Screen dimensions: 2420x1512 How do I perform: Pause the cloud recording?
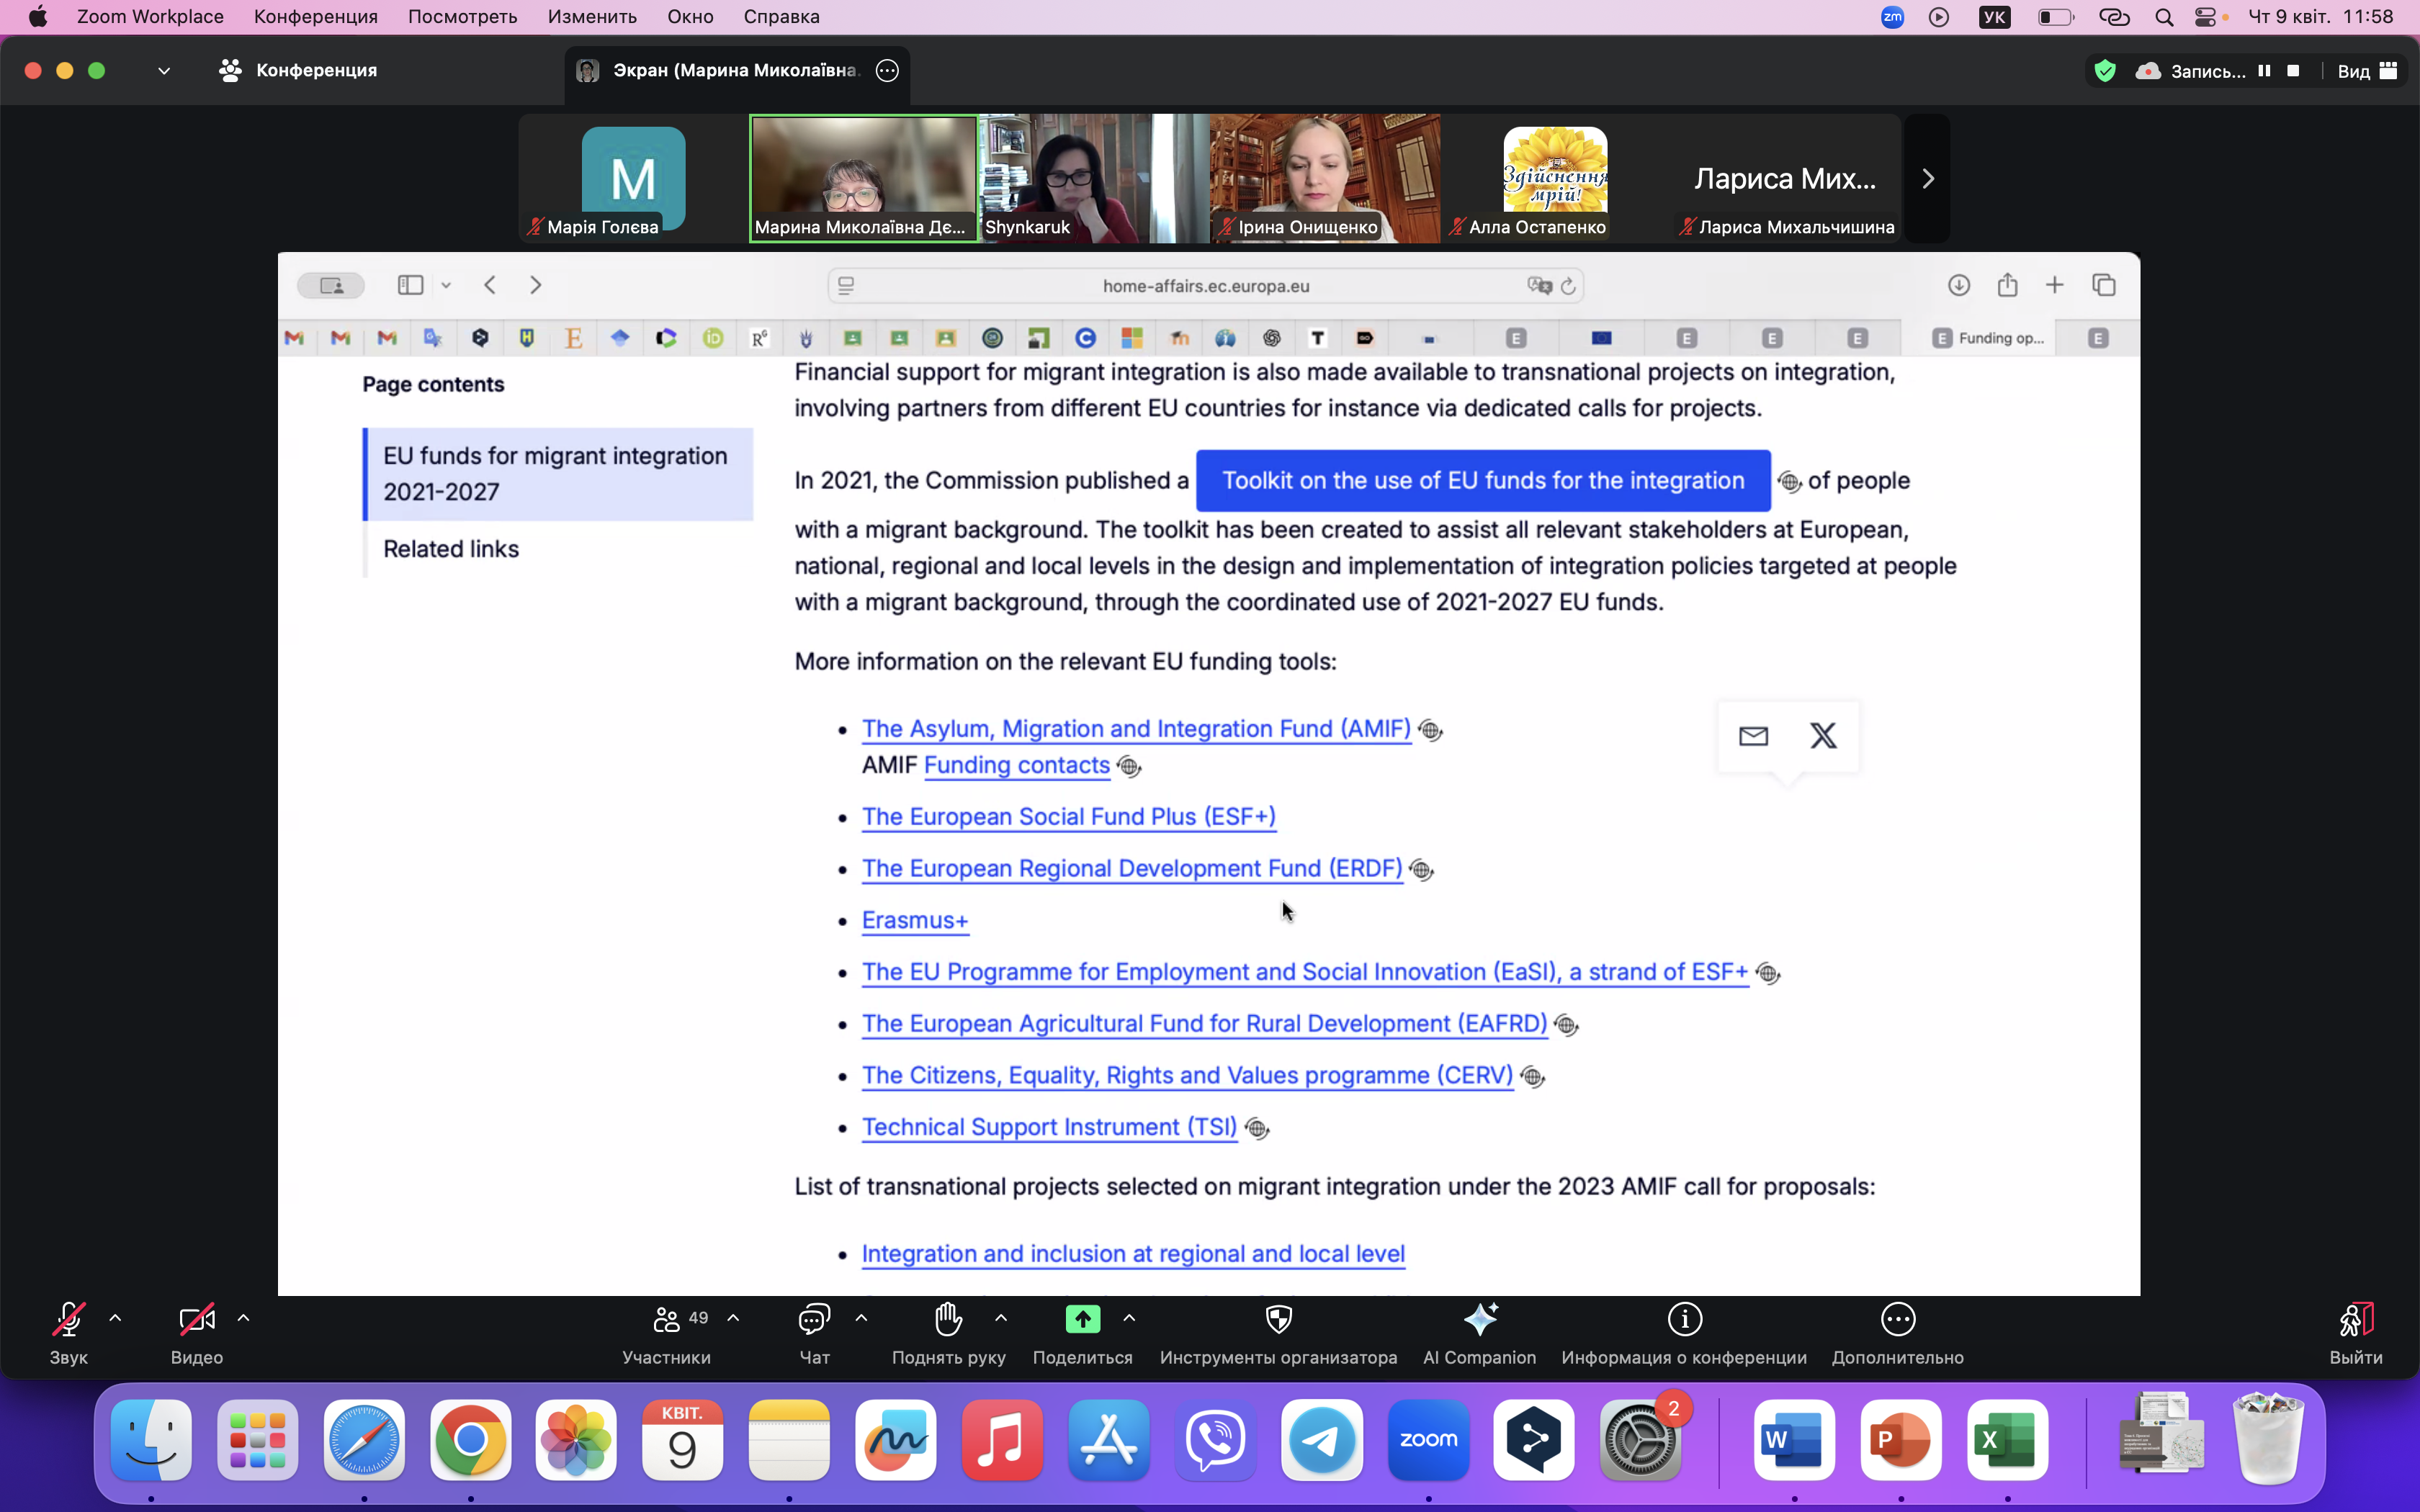click(2264, 71)
